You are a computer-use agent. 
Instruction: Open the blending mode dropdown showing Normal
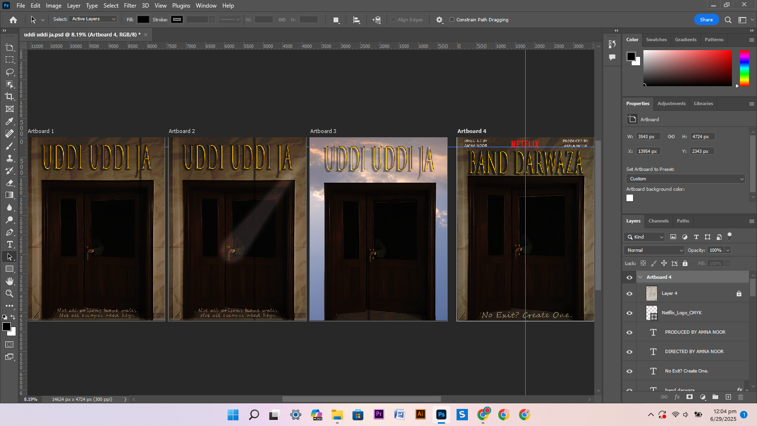(x=653, y=250)
